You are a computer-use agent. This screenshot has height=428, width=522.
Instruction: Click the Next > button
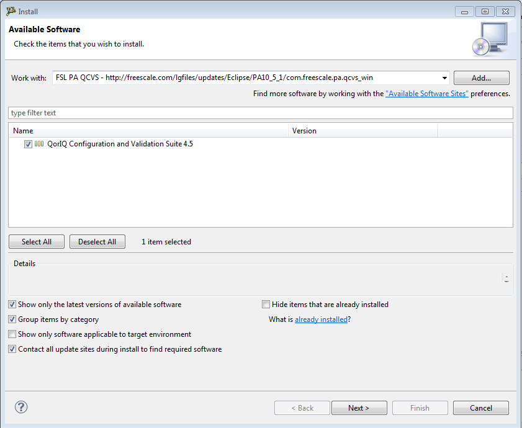coord(359,408)
